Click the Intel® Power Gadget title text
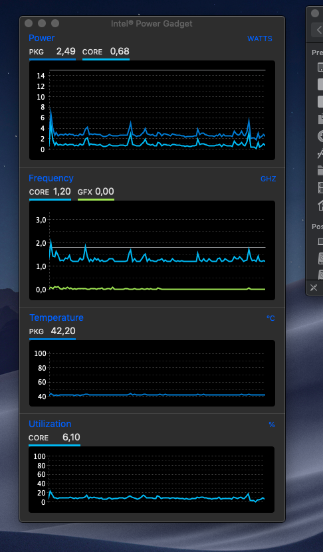 [x=152, y=24]
